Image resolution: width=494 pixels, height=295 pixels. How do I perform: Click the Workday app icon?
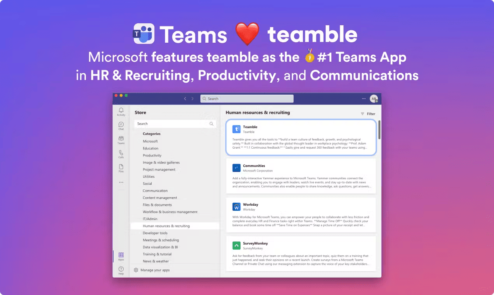coord(236,206)
